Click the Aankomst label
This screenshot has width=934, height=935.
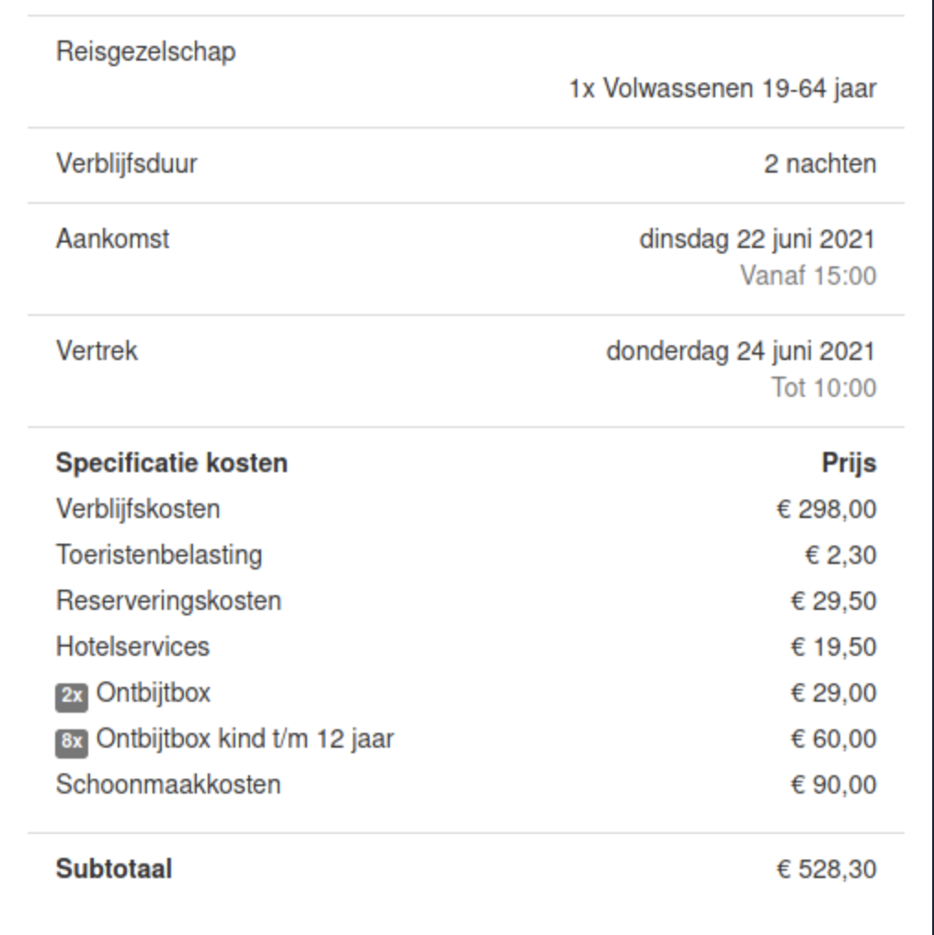point(112,239)
